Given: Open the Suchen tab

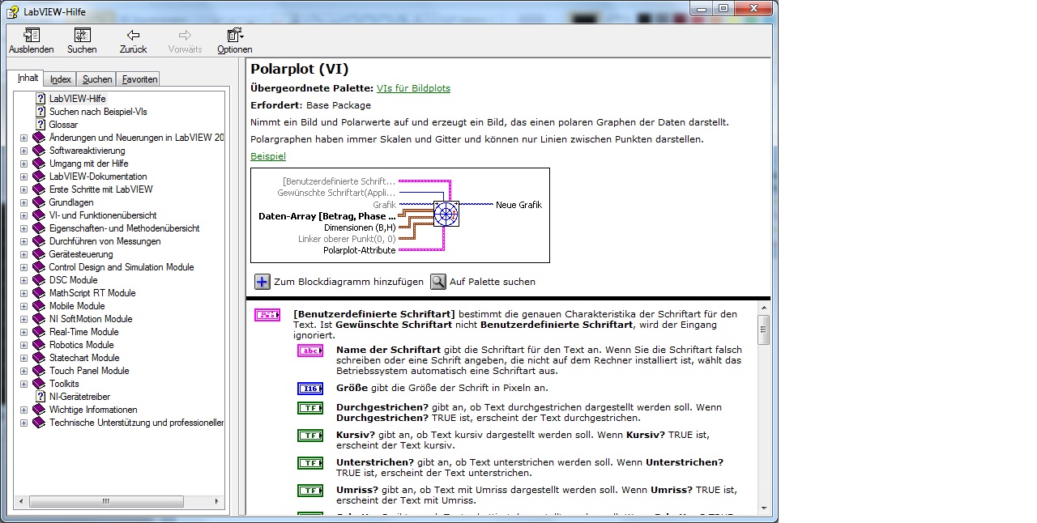Looking at the screenshot, I should click(97, 79).
